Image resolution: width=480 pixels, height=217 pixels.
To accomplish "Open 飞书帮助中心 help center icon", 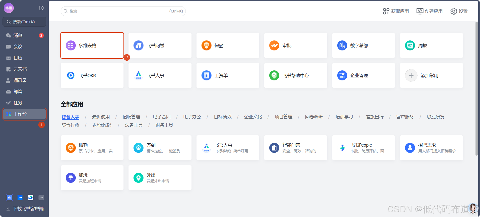I will (x=274, y=75).
